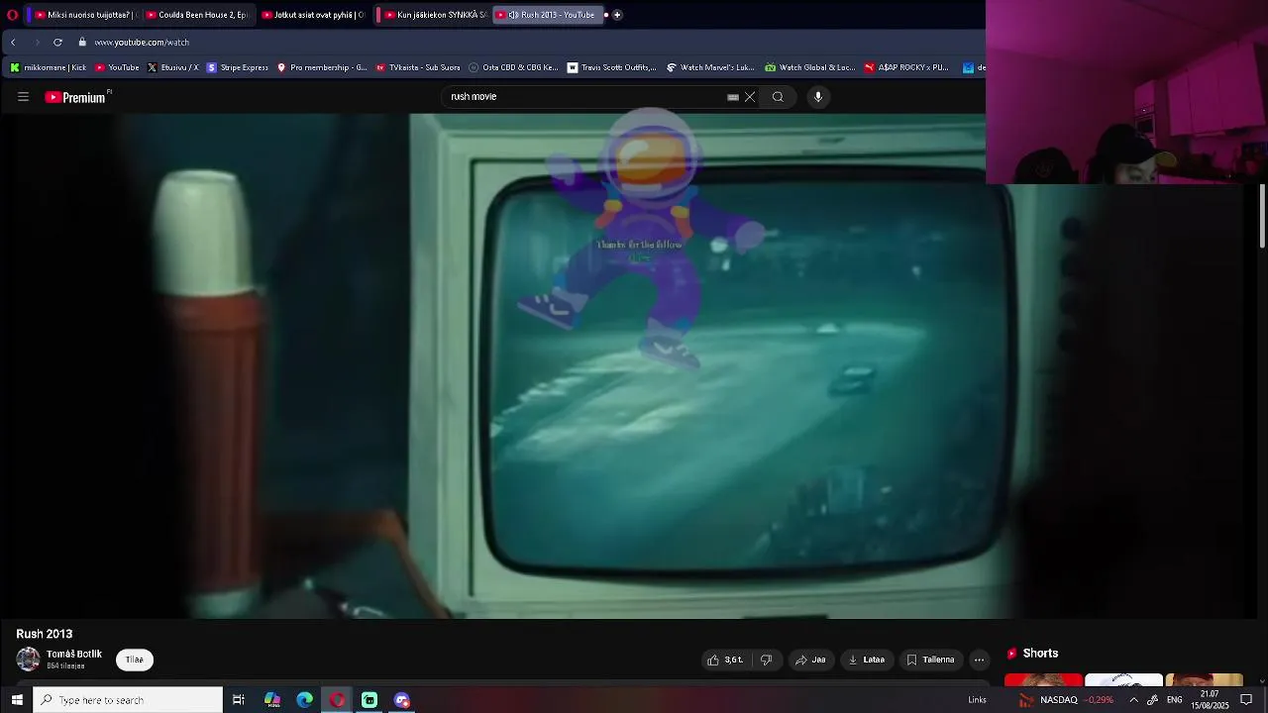1268x713 pixels.
Task: Open the NASDAQ stock widget
Action: (x=1067, y=700)
